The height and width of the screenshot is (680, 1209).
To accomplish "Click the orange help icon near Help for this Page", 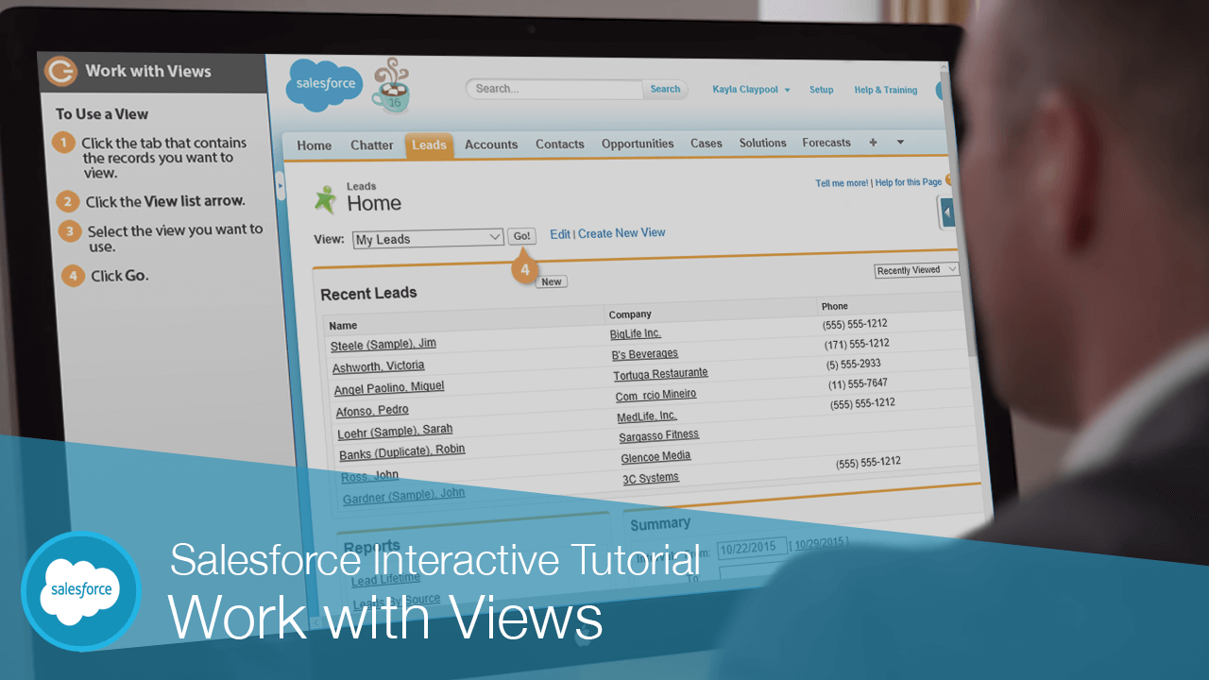I will click(948, 179).
